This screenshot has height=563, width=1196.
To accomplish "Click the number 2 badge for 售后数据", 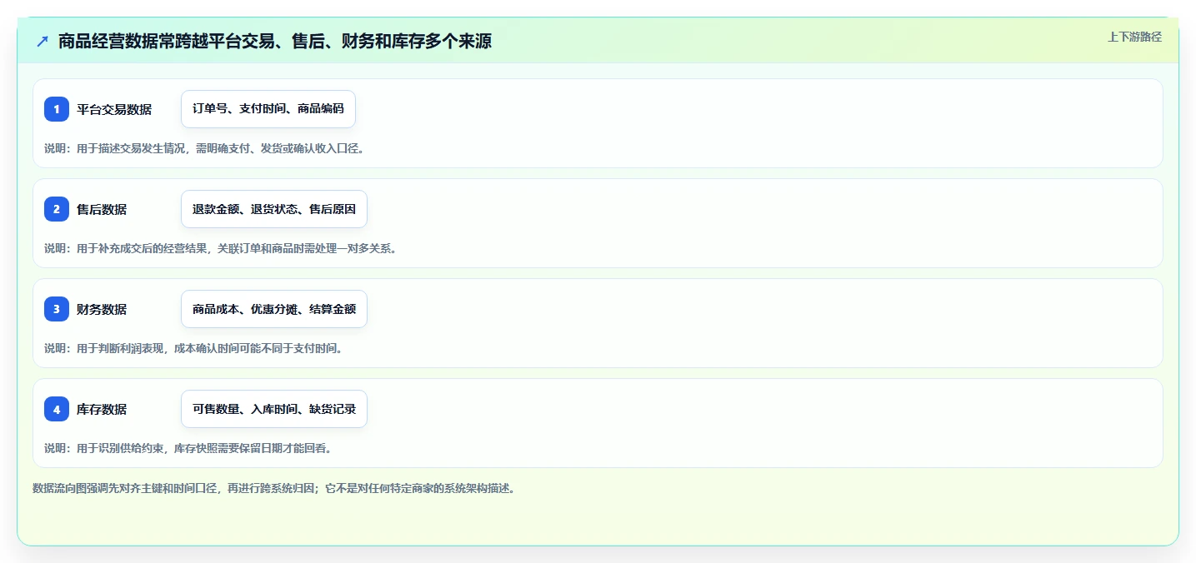I will (57, 209).
